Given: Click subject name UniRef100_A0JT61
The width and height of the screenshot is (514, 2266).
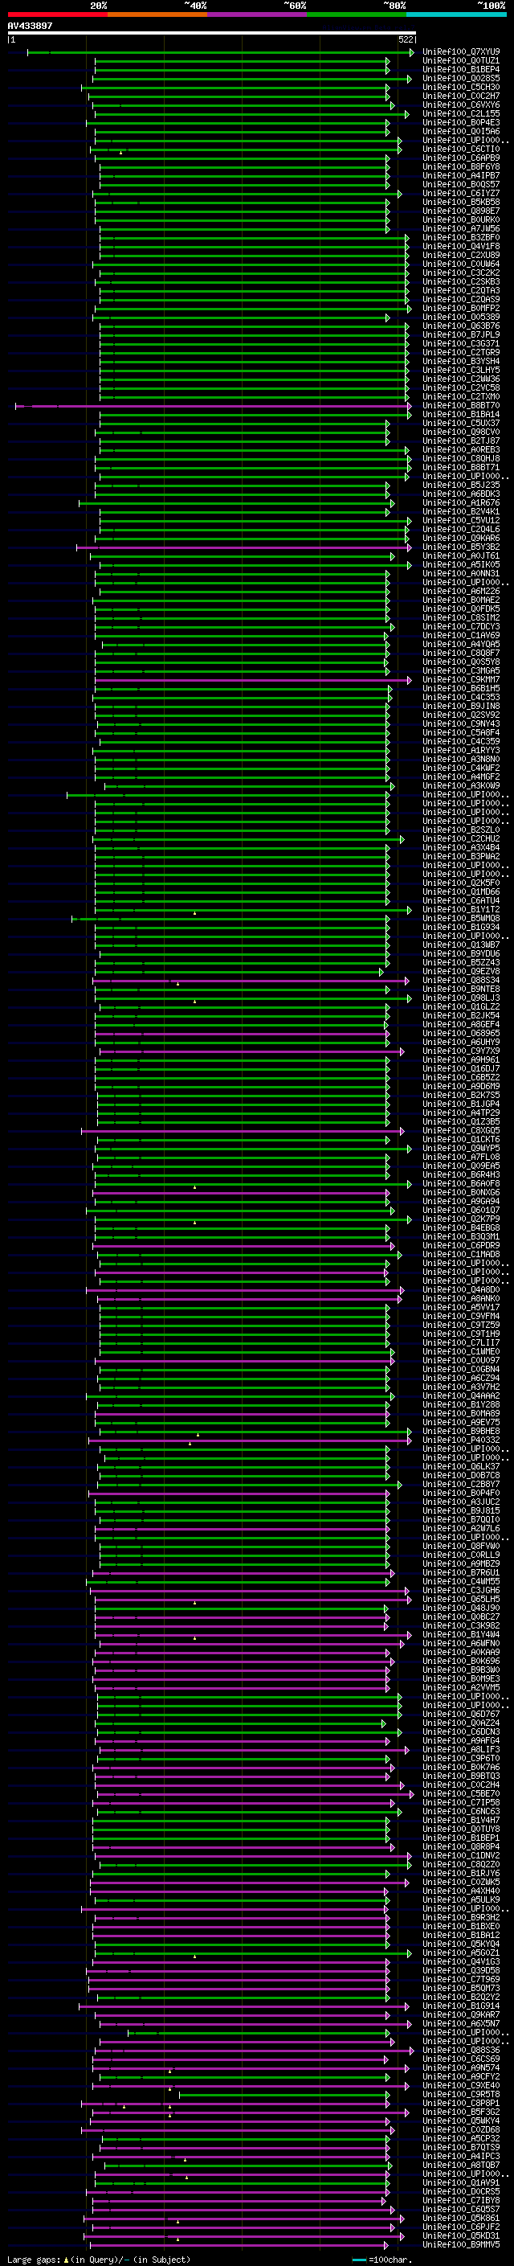Looking at the screenshot, I should (461, 556).
